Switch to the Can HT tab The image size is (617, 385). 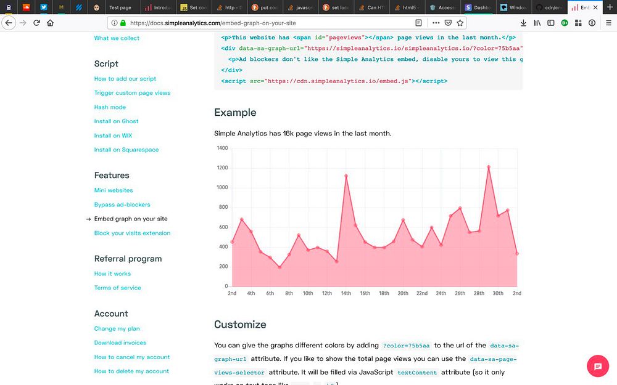pos(371,7)
